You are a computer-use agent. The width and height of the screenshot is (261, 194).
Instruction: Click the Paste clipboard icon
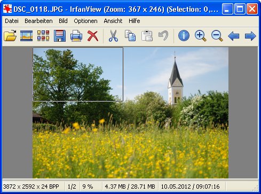pyautogui.click(x=147, y=36)
